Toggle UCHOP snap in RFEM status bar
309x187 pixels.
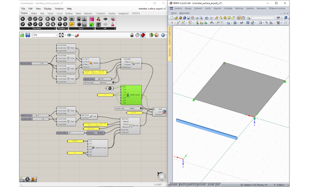click(x=174, y=185)
